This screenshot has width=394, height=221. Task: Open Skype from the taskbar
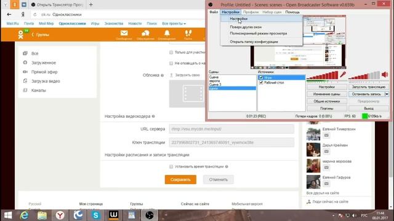tap(96, 215)
